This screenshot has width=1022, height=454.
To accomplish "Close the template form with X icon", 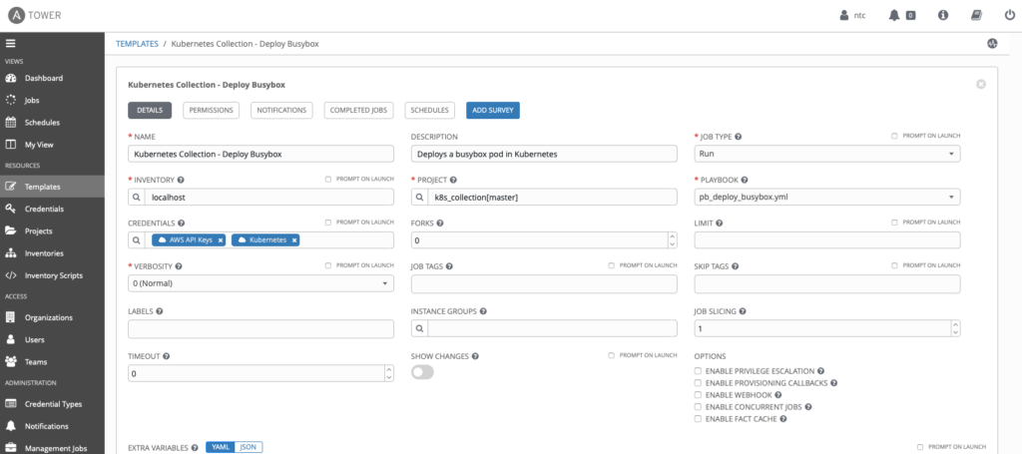I will pyautogui.click(x=980, y=84).
